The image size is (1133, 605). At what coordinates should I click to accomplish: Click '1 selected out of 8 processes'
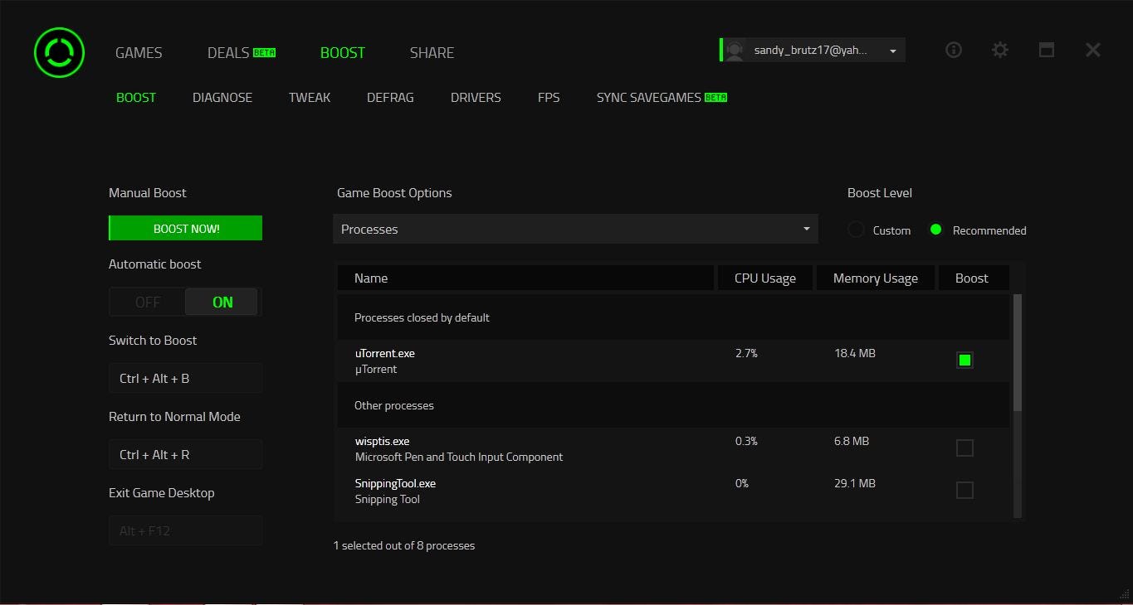pos(404,545)
